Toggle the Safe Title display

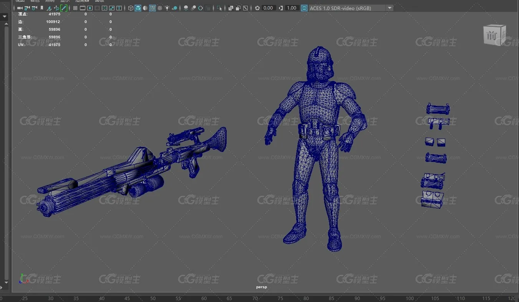[119, 8]
